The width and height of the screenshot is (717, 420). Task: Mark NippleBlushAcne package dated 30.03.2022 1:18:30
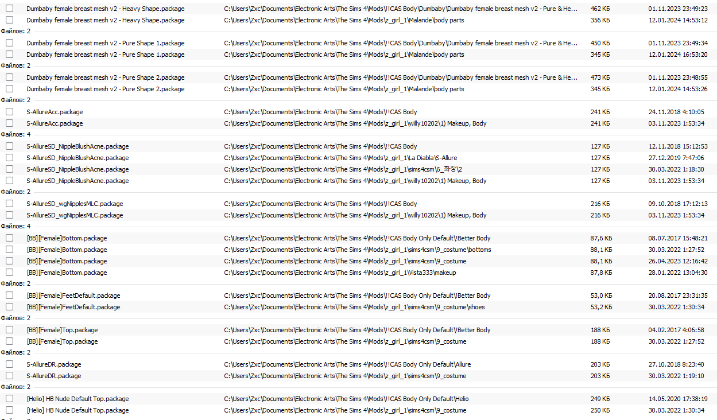click(9, 169)
